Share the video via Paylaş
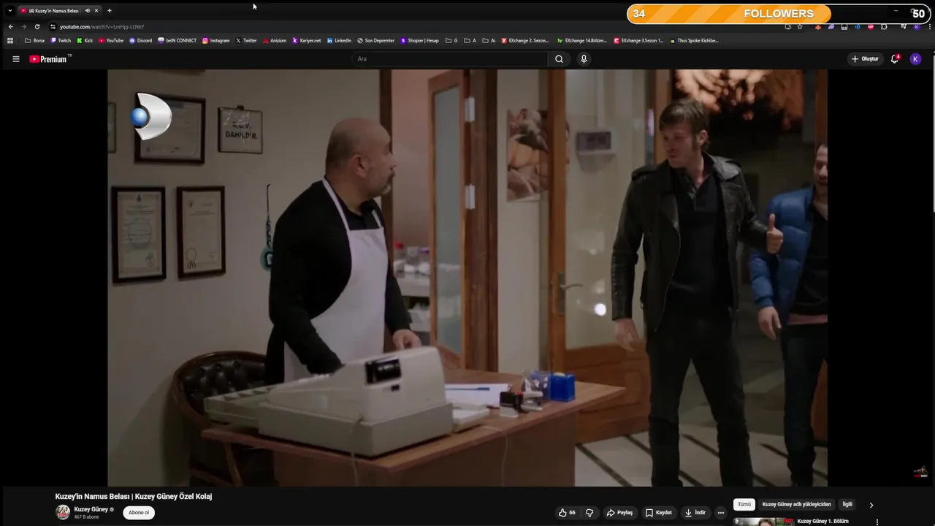This screenshot has width=935, height=526. (x=619, y=513)
